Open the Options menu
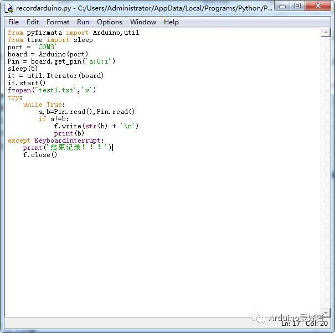The image size is (335, 333). tap(110, 22)
